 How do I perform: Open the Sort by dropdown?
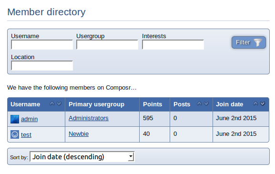pos(82,157)
